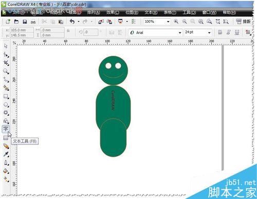Click the Cut scissors icon
257x199 pixels.
coord(44,22)
